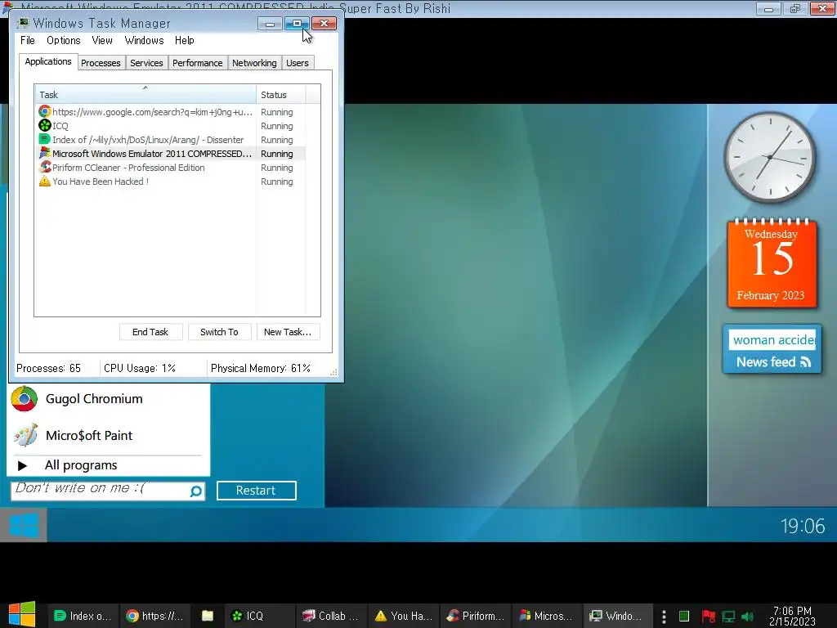The image size is (837, 628).
Task: Switch to the Networking tab
Action: (255, 62)
